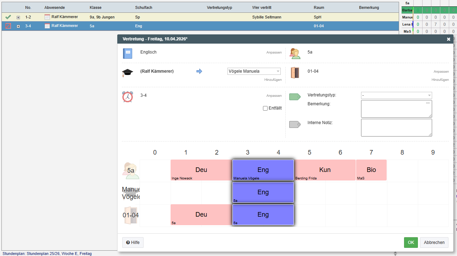Expand row 1-2 with the plus icon
Viewport: 457px width, 256px height.
(18, 17)
